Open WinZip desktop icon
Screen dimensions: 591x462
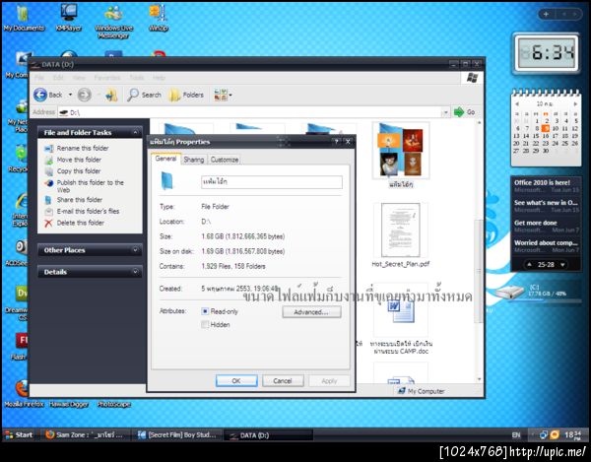[x=159, y=18]
